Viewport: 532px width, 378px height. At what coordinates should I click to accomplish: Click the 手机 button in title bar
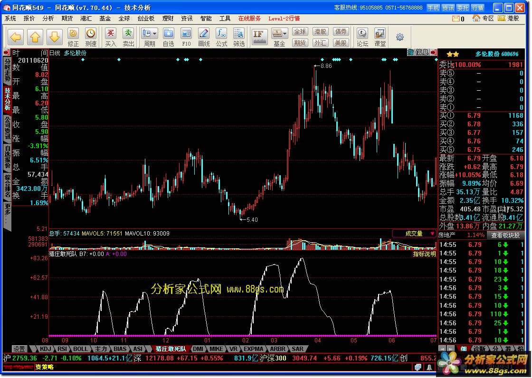pyautogui.click(x=433, y=8)
